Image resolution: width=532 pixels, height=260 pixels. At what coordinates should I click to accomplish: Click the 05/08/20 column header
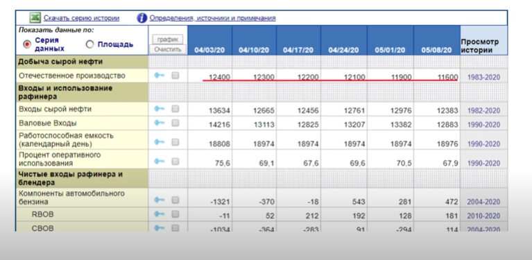click(x=437, y=50)
